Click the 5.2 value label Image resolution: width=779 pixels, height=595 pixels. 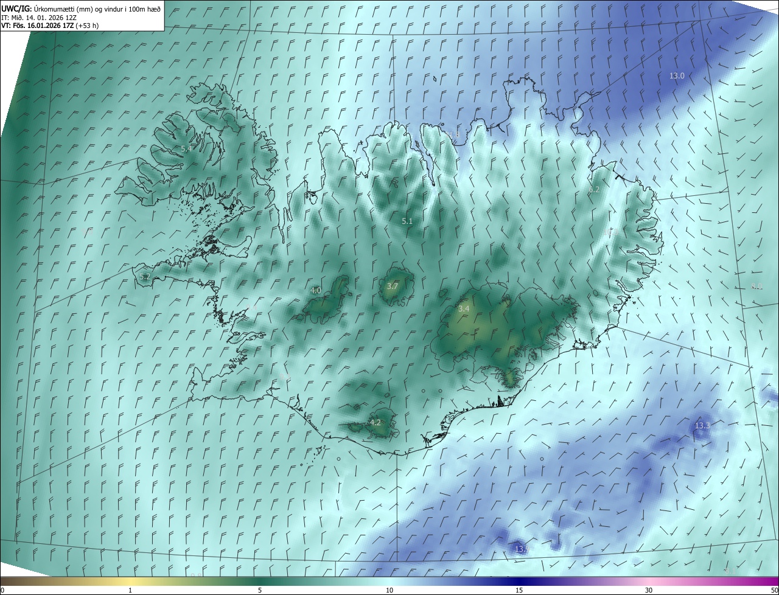pos(144,276)
